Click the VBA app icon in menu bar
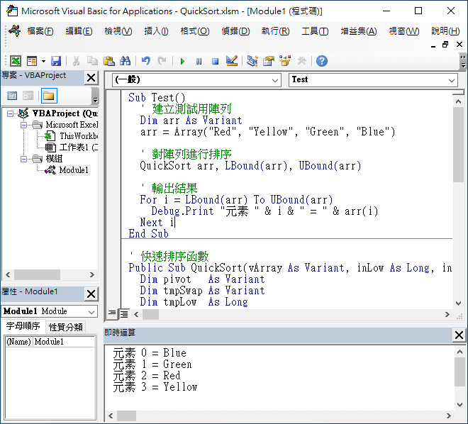The image size is (468, 424). point(14,30)
